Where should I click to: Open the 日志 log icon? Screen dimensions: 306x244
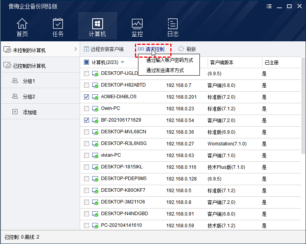[x=173, y=24]
